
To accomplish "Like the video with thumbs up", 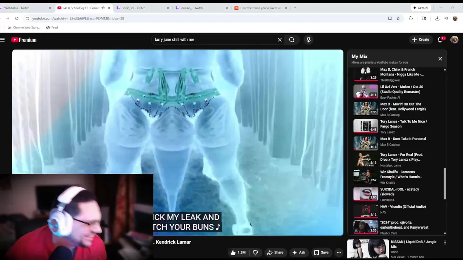I will tap(238, 252).
